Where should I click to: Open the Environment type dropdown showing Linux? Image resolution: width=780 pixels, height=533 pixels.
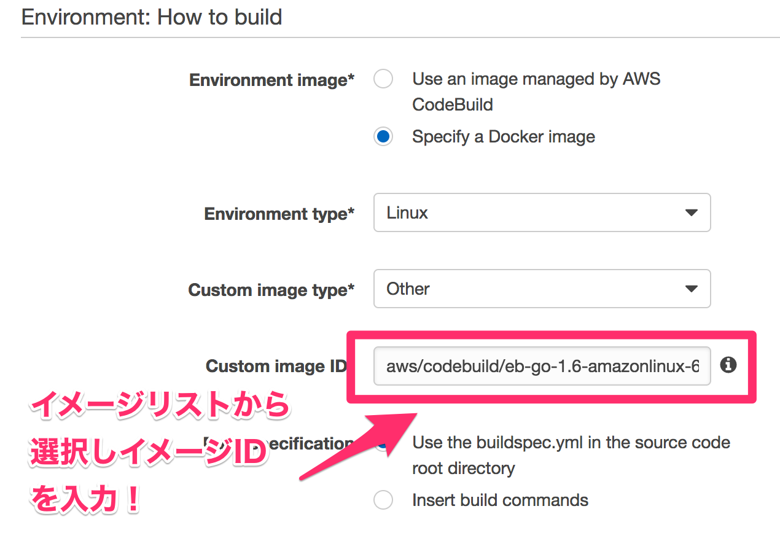click(540, 212)
